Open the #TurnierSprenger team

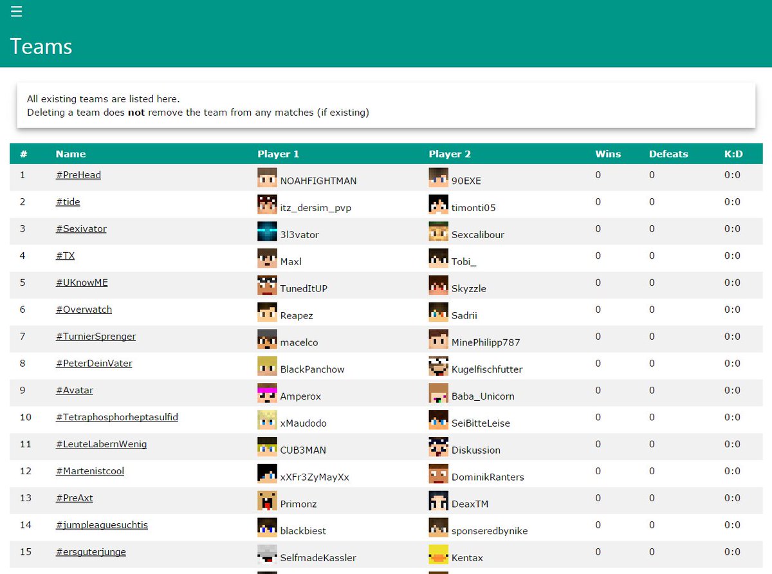[96, 337]
